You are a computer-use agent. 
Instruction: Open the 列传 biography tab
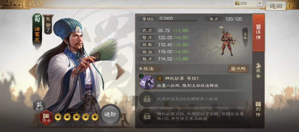(x=258, y=109)
